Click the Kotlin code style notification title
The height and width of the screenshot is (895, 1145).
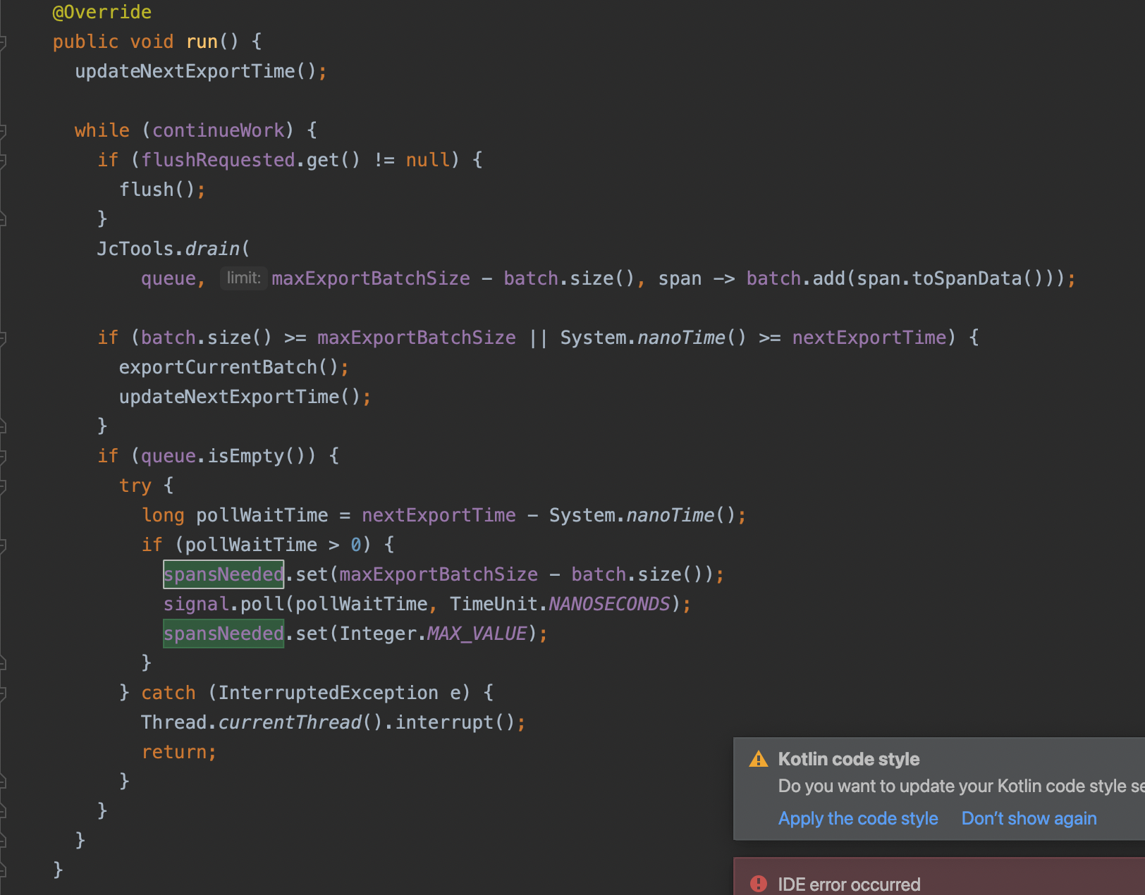849,759
